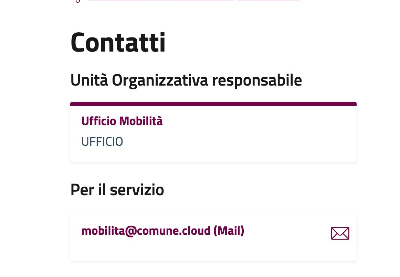
Task: Click the word responsabile in the subheading
Action: coord(256,80)
